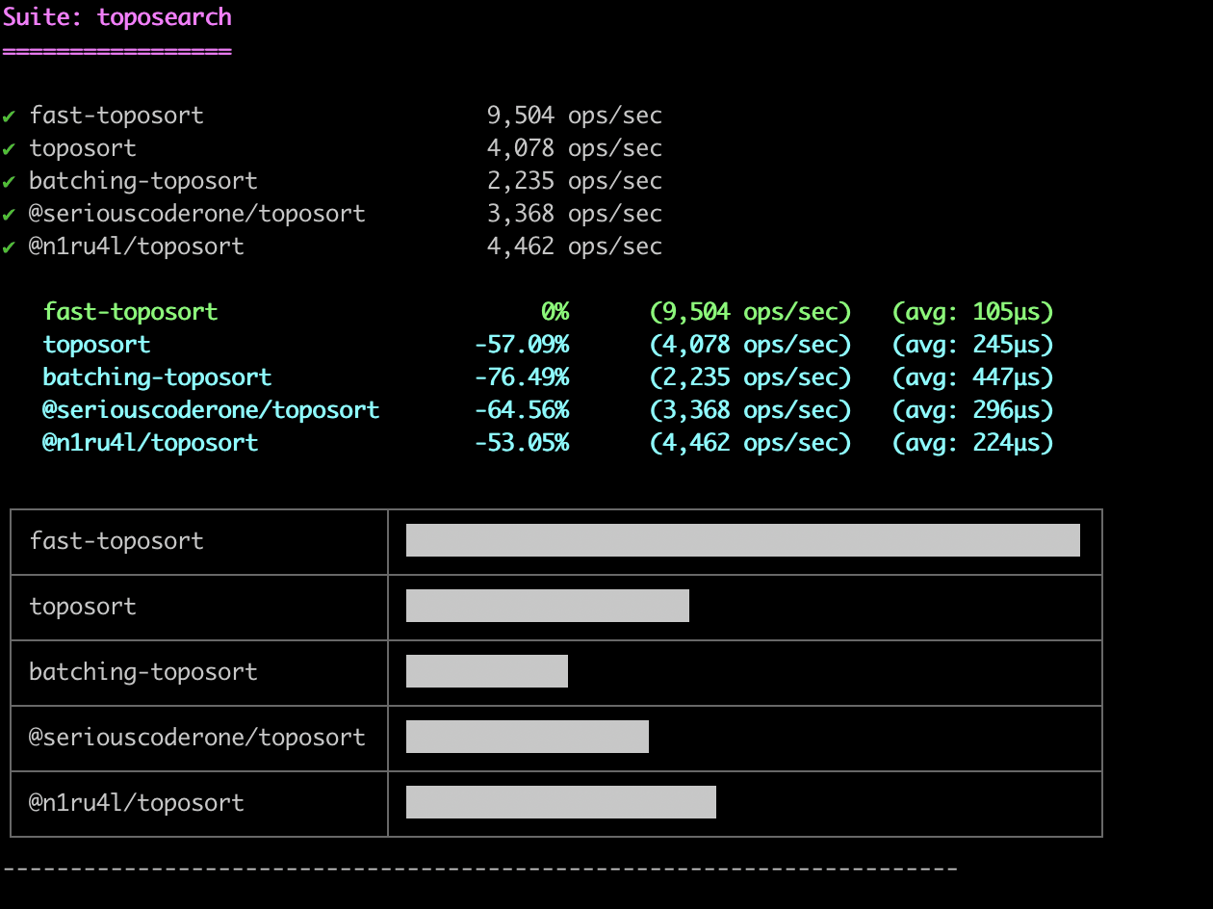
Task: Expand the toposearch suite header
Action: click(118, 16)
